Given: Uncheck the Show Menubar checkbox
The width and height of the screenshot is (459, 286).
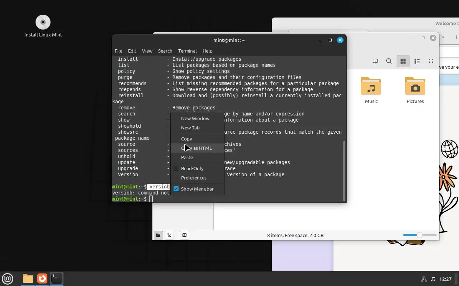Looking at the screenshot, I should 176,189.
